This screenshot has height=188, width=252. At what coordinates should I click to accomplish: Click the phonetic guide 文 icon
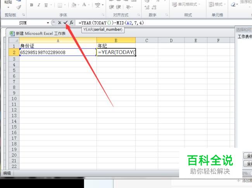(x=97, y=5)
